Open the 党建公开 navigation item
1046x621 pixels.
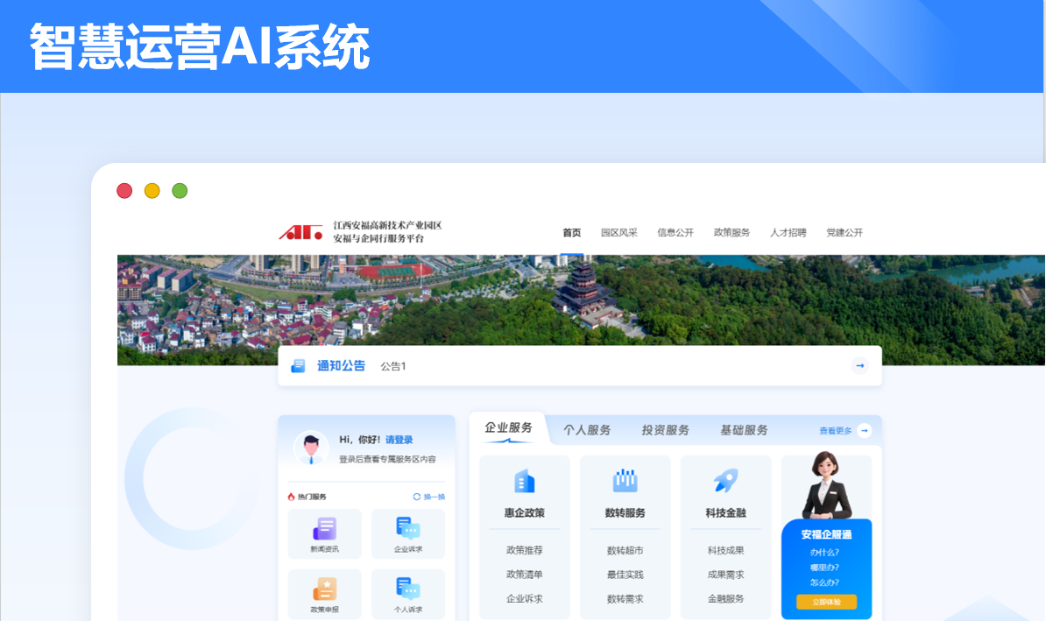pyautogui.click(x=845, y=233)
